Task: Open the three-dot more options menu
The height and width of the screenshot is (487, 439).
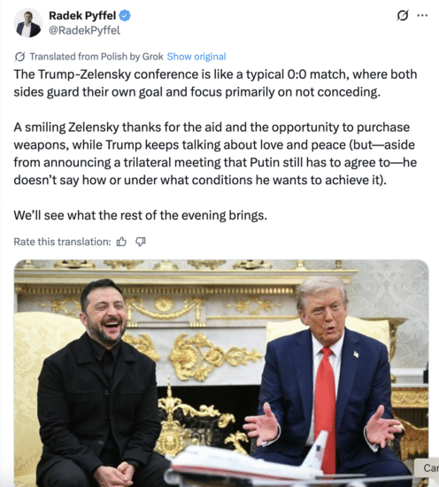Action: pyautogui.click(x=422, y=15)
